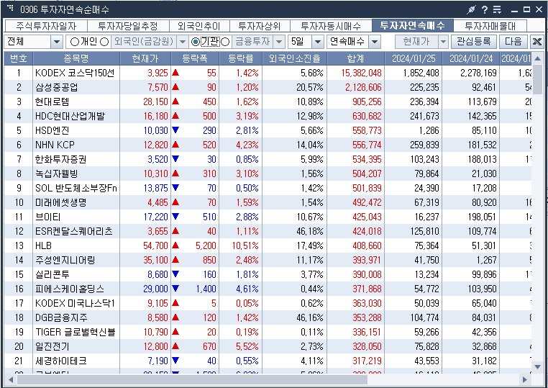Switch to 투자자당일추정 tab
548x388 pixels.
pos(128,26)
